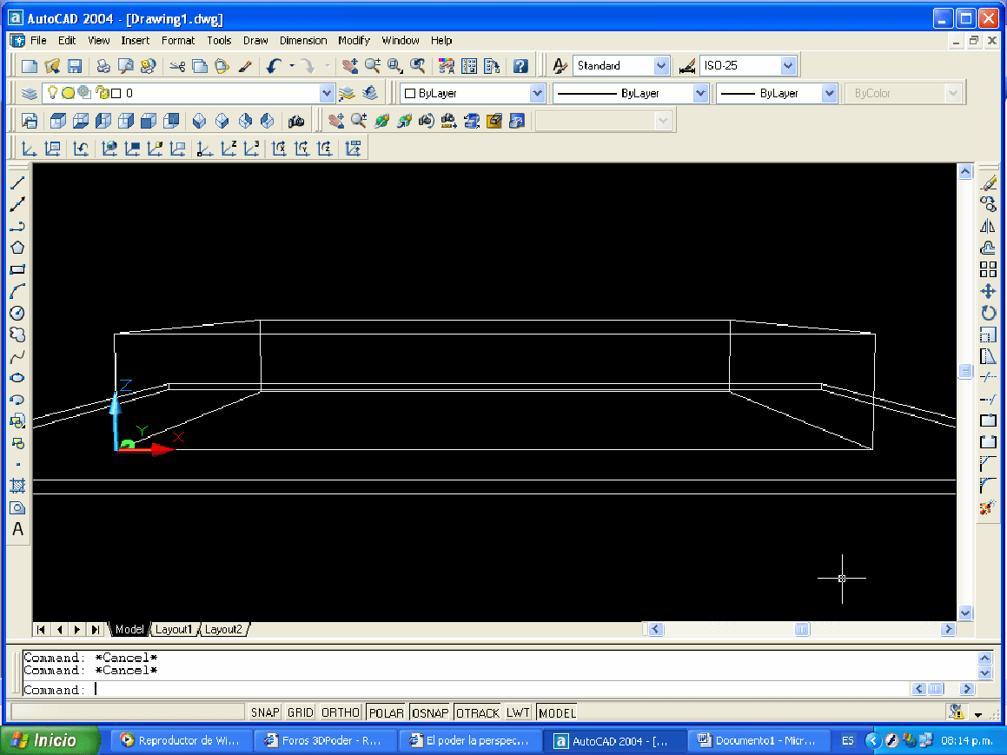Click the ES language indicator

(x=848, y=740)
